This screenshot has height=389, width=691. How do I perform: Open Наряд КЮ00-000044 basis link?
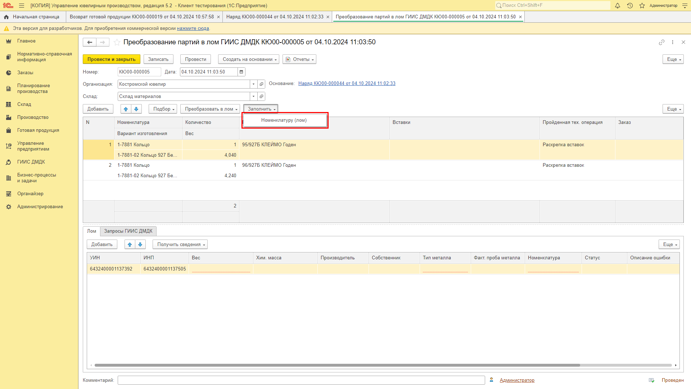point(347,84)
